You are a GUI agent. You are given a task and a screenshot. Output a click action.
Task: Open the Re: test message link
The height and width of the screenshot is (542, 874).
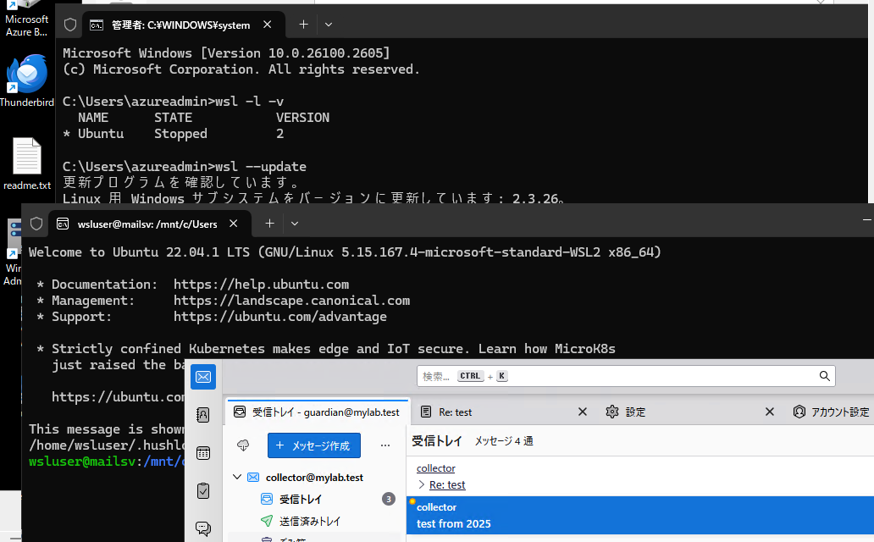[x=447, y=484]
